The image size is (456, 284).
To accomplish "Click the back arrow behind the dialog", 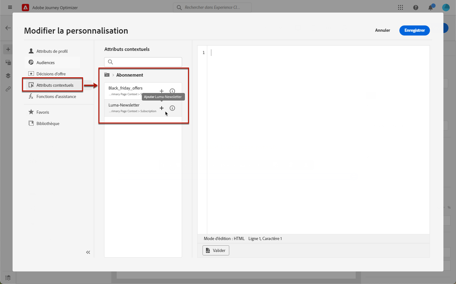I will [x=8, y=28].
